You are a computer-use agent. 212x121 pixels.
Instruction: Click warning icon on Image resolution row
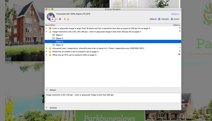tap(50, 31)
